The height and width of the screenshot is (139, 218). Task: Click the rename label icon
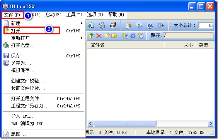[x=114, y=36]
